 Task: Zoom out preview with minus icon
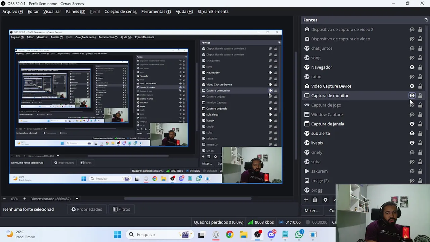(x=5, y=199)
